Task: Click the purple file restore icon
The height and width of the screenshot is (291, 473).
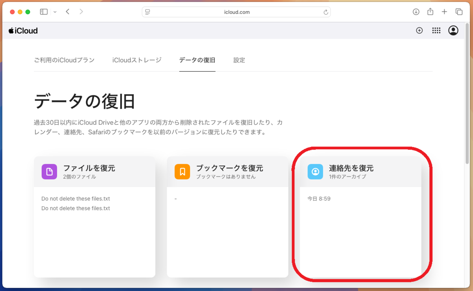Action: pos(49,172)
